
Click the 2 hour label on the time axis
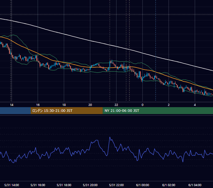pyautogui.click(x=169, y=105)
